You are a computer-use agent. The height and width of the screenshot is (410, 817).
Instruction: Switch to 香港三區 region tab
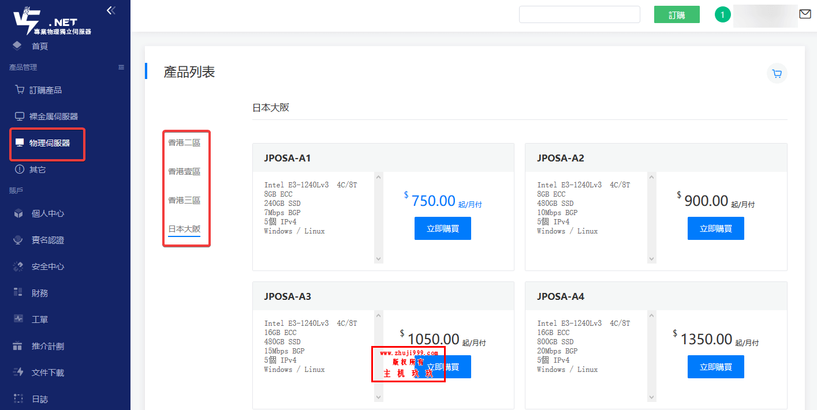click(184, 200)
